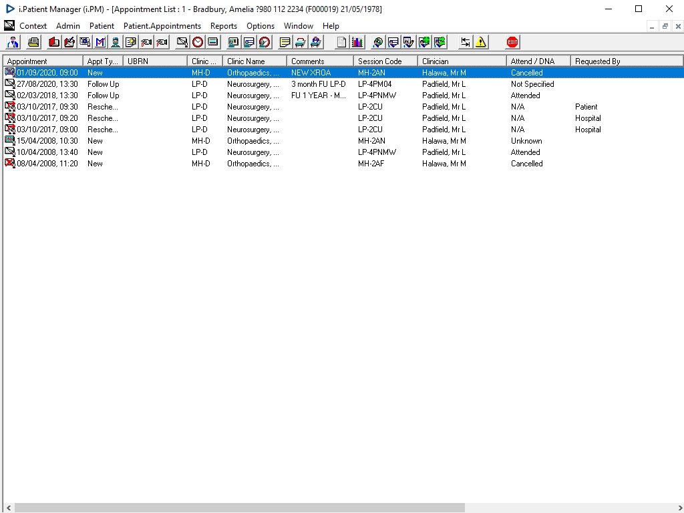Restore the inner Appointment List child window

click(x=665, y=26)
